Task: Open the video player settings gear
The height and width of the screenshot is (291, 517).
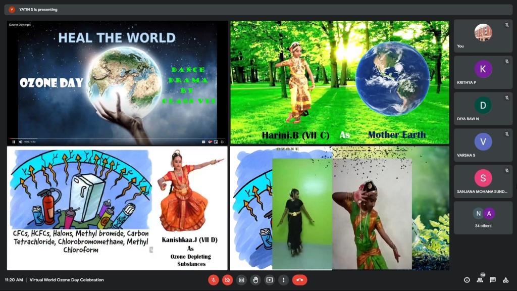Action: click(210, 142)
